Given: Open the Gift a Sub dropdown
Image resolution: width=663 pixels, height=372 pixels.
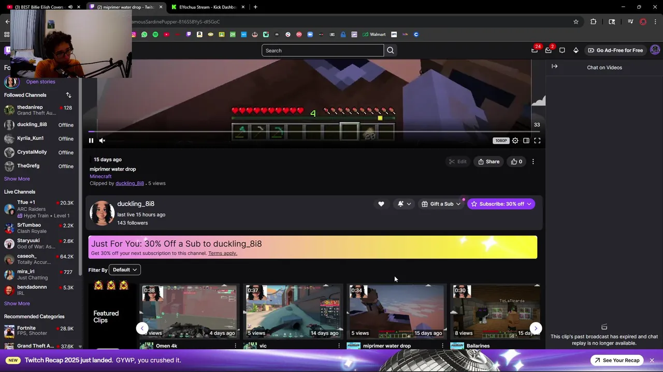Looking at the screenshot, I should click(x=441, y=204).
